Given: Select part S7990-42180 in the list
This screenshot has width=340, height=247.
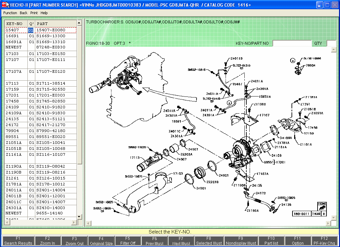Looking at the screenshot, I should pyautogui.click(x=51, y=131).
